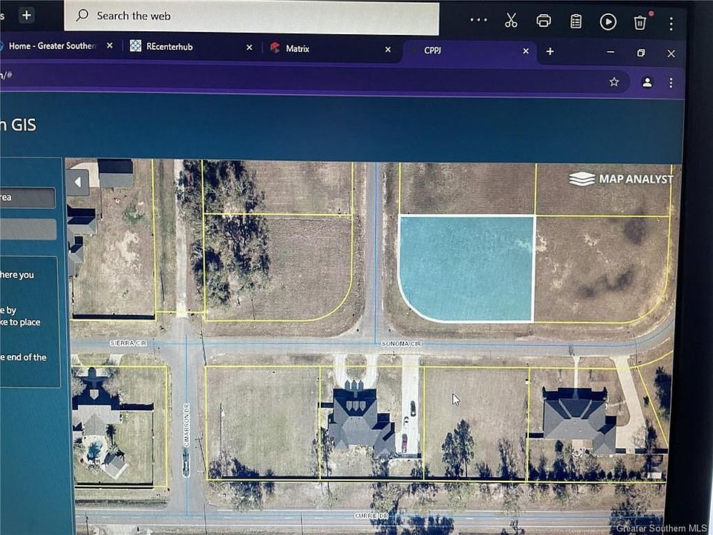
Task: Click the Map Analyst layers logo
Action: pos(582,179)
